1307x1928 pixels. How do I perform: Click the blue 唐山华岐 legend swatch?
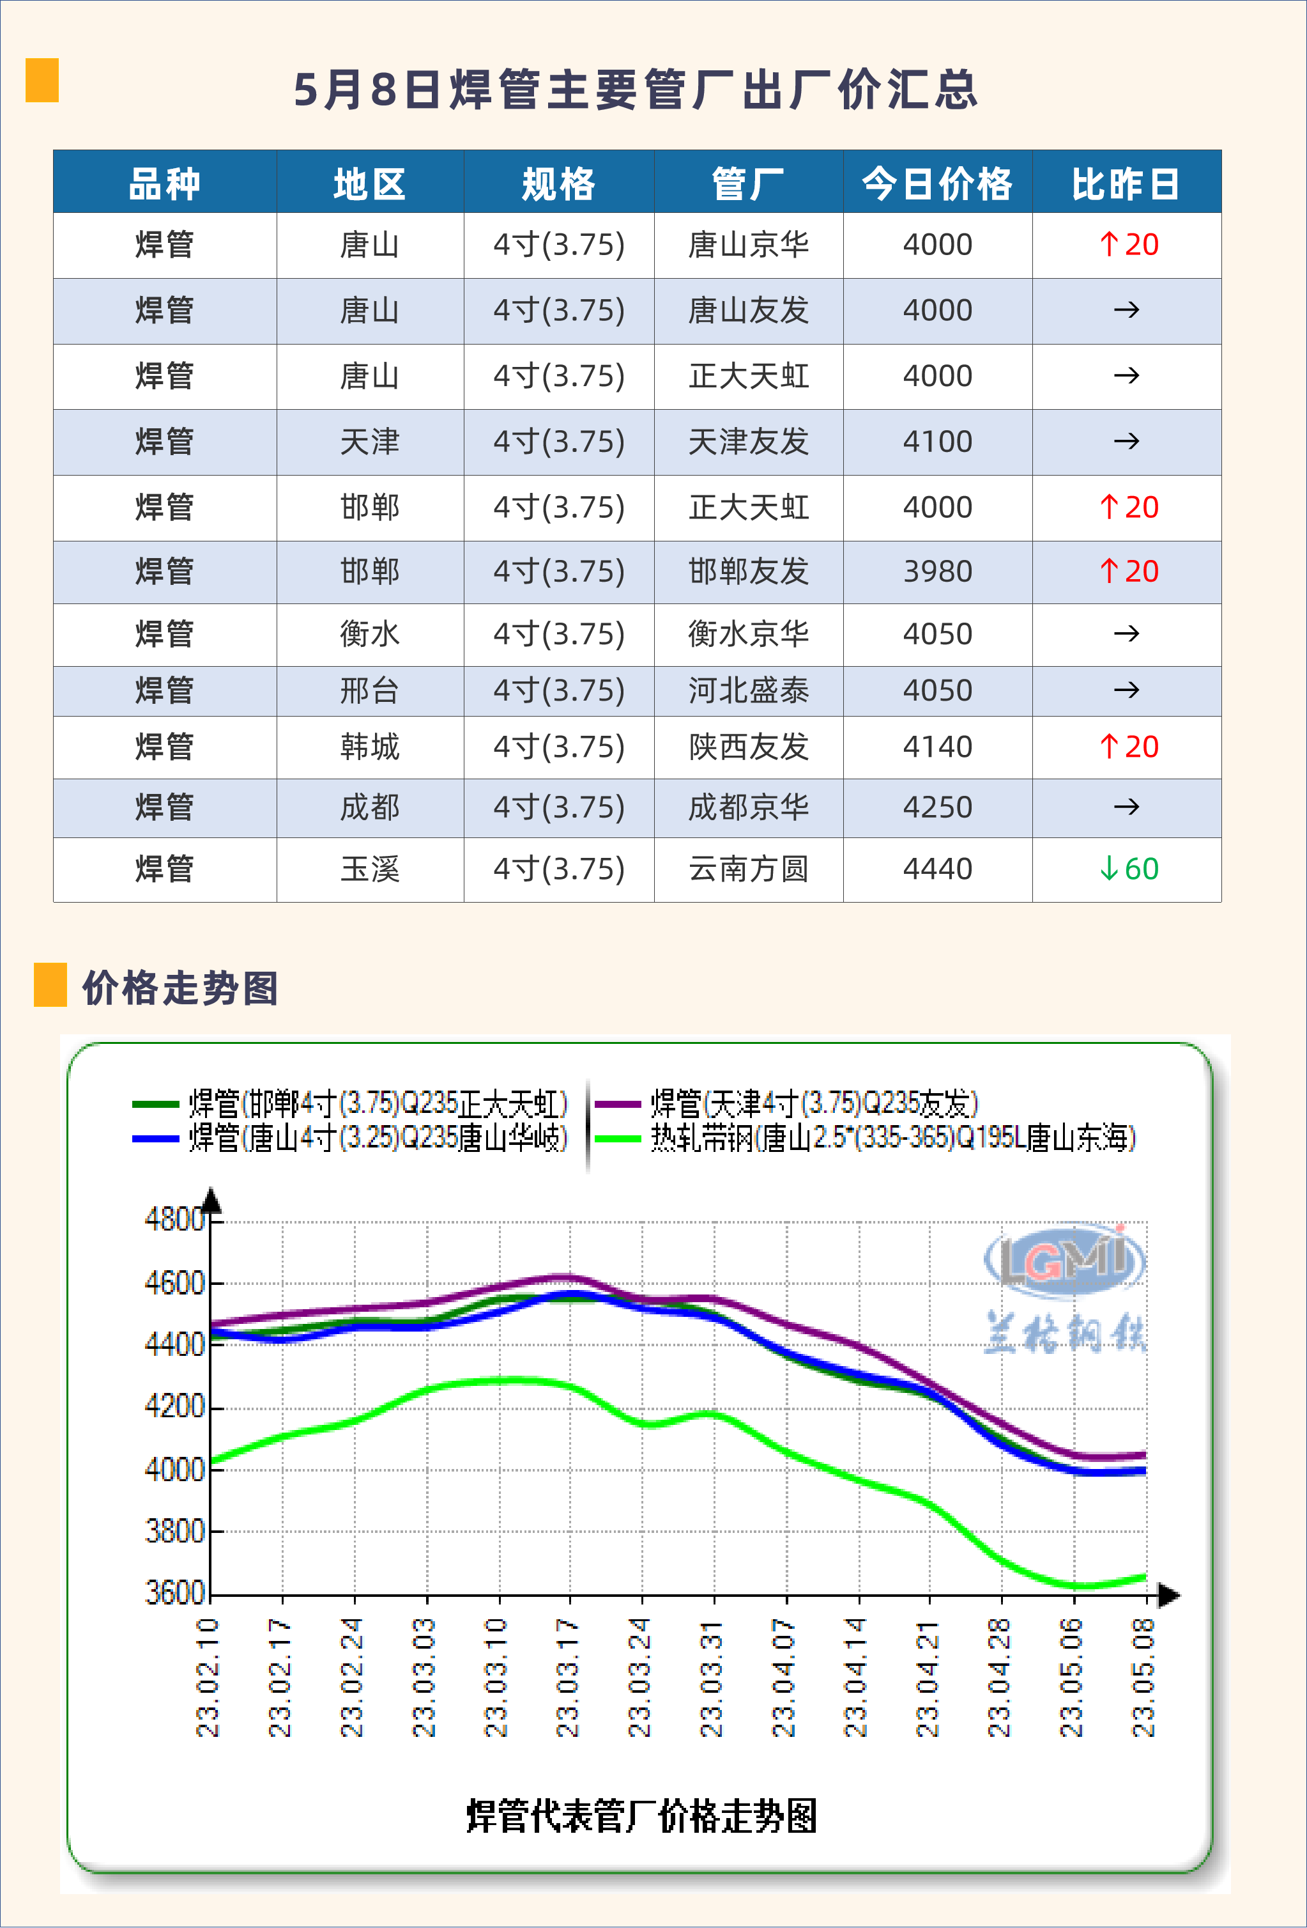tap(155, 1139)
